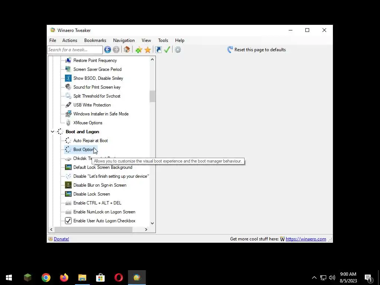Select Disable "Let's finish setting up your device"
The image size is (380, 285).
coord(111,176)
